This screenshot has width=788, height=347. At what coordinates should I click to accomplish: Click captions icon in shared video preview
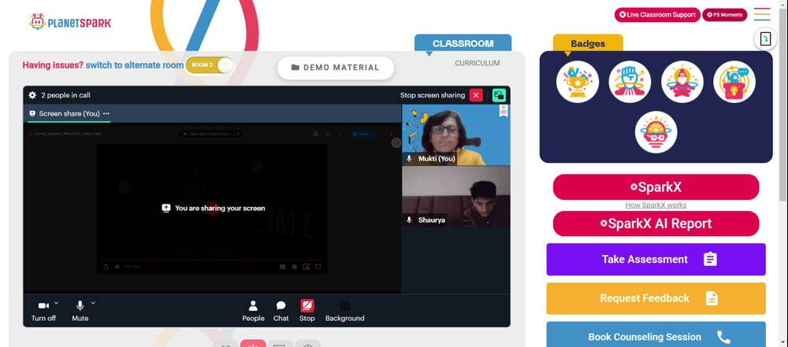[282, 267]
